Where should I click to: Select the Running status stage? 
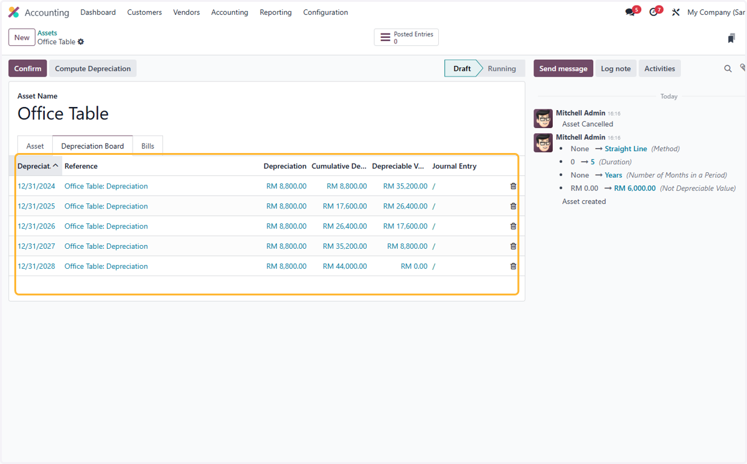(502, 68)
